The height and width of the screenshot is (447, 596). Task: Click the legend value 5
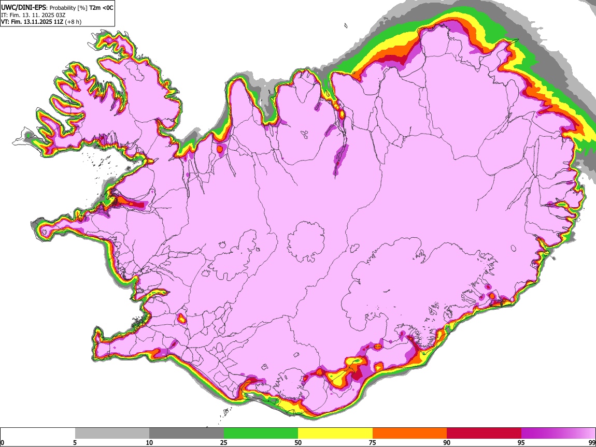pyautogui.click(x=75, y=442)
